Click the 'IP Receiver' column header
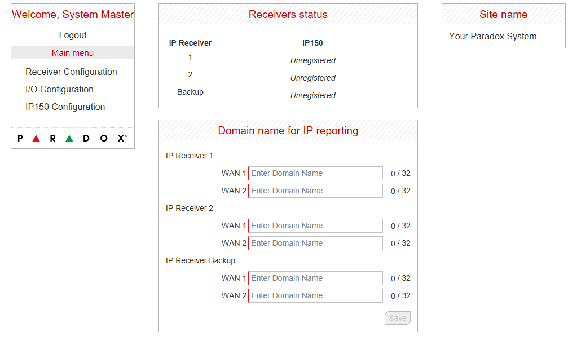This screenshot has width=577, height=340. (190, 43)
